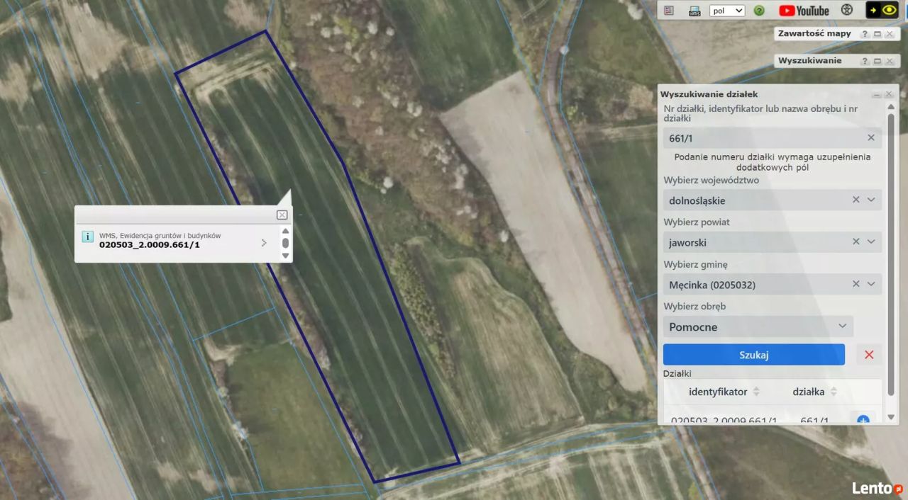Click the legend list icon in toolbar
Screen dimensions: 908x500
click(x=669, y=11)
